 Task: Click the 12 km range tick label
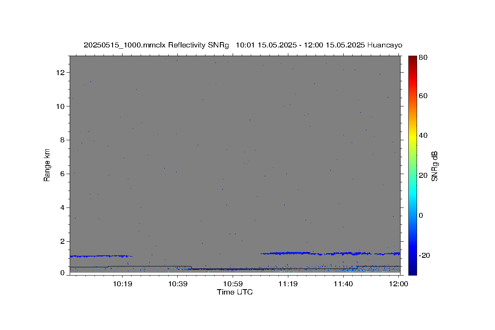tap(61, 73)
